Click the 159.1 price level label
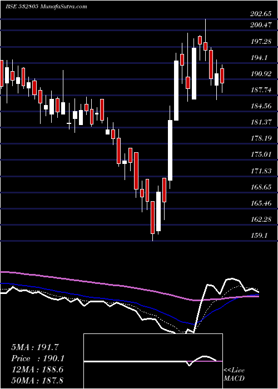The height and width of the screenshot is (389, 278). pos(259,236)
